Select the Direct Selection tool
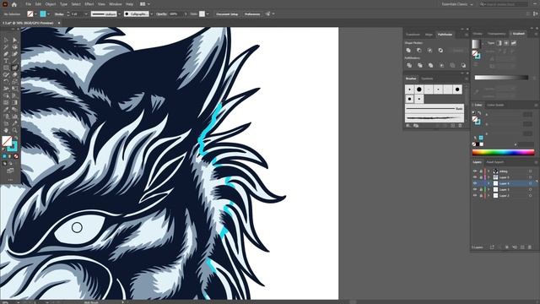 15,40
